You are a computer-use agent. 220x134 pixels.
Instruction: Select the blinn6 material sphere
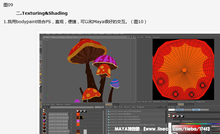pos(44,128)
